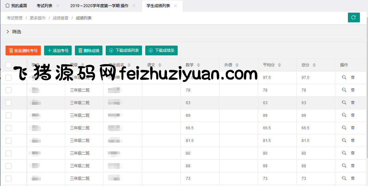Expand the 筛选 filter panel
The height and width of the screenshot is (186, 368).
pos(8,32)
